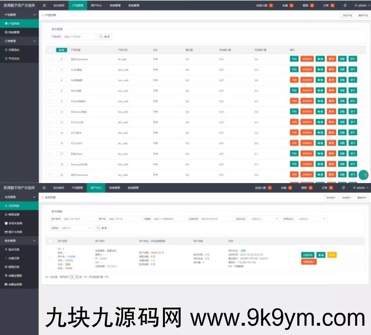Collapse the 订单管理 sidebar section
Image resolution: width=371 pixels, height=335 pixels.
click(34, 41)
